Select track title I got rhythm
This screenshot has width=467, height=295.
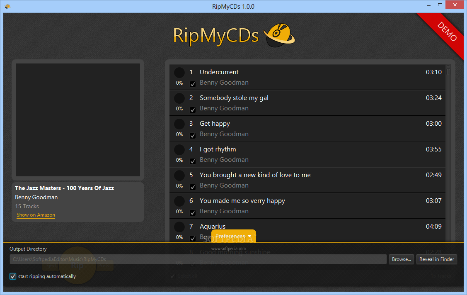(218, 149)
